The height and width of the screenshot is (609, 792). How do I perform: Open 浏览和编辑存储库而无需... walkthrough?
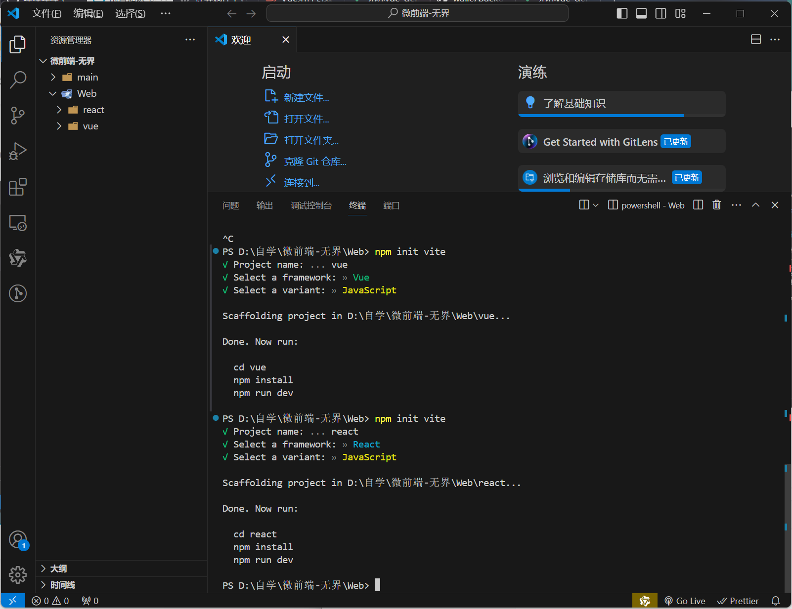click(621, 178)
